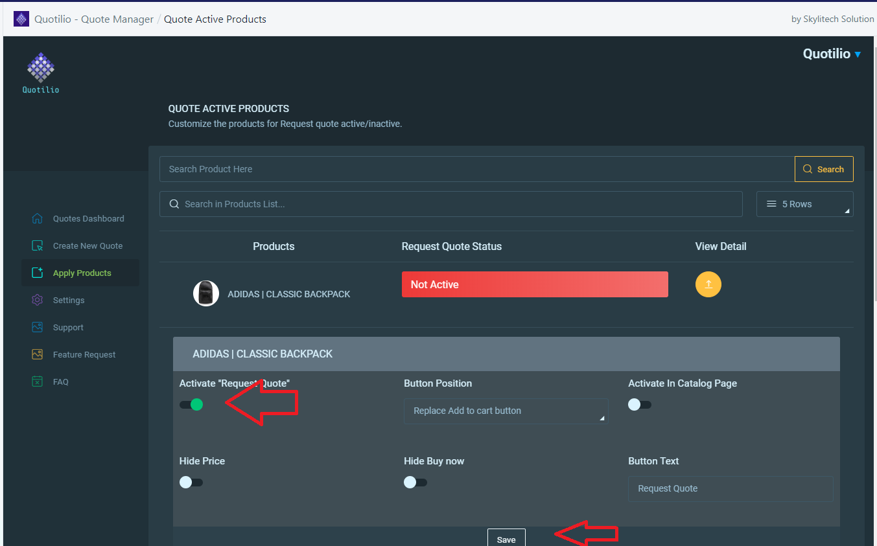Click ADIDAS | CLASSIC BACKPACK product name in row
Image resolution: width=877 pixels, height=546 pixels.
pyautogui.click(x=289, y=294)
